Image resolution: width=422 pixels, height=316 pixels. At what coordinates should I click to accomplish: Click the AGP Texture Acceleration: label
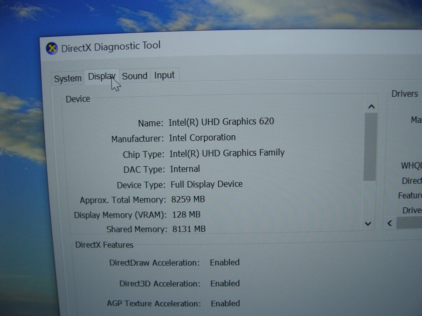pos(154,303)
